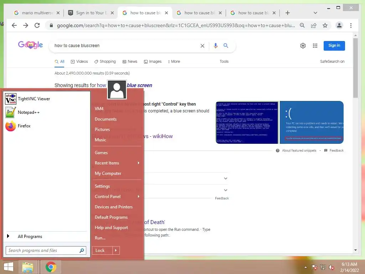The height and width of the screenshot is (274, 365).
Task: Select the News search tab
Action: pos(130,61)
